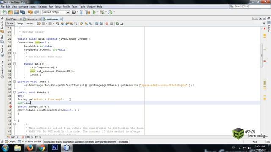Open the Profile menu

click(66, 7)
